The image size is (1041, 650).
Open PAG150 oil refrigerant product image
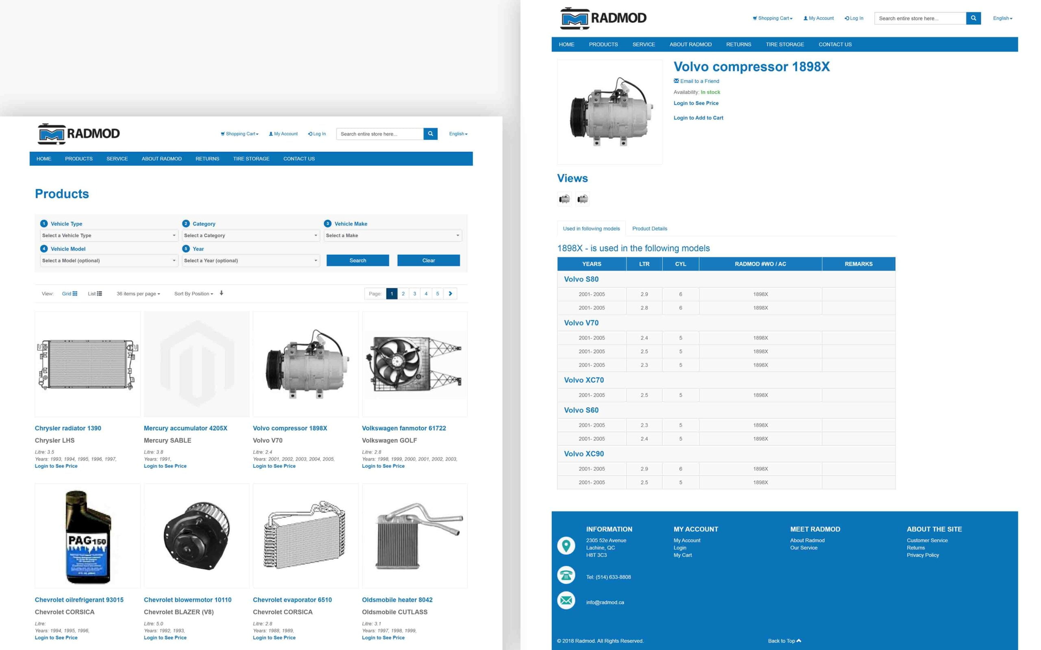click(x=87, y=536)
